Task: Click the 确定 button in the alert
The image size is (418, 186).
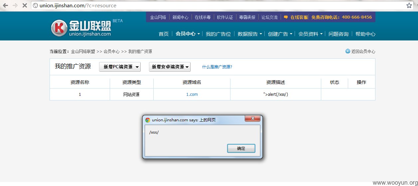Action: pyautogui.click(x=241, y=149)
